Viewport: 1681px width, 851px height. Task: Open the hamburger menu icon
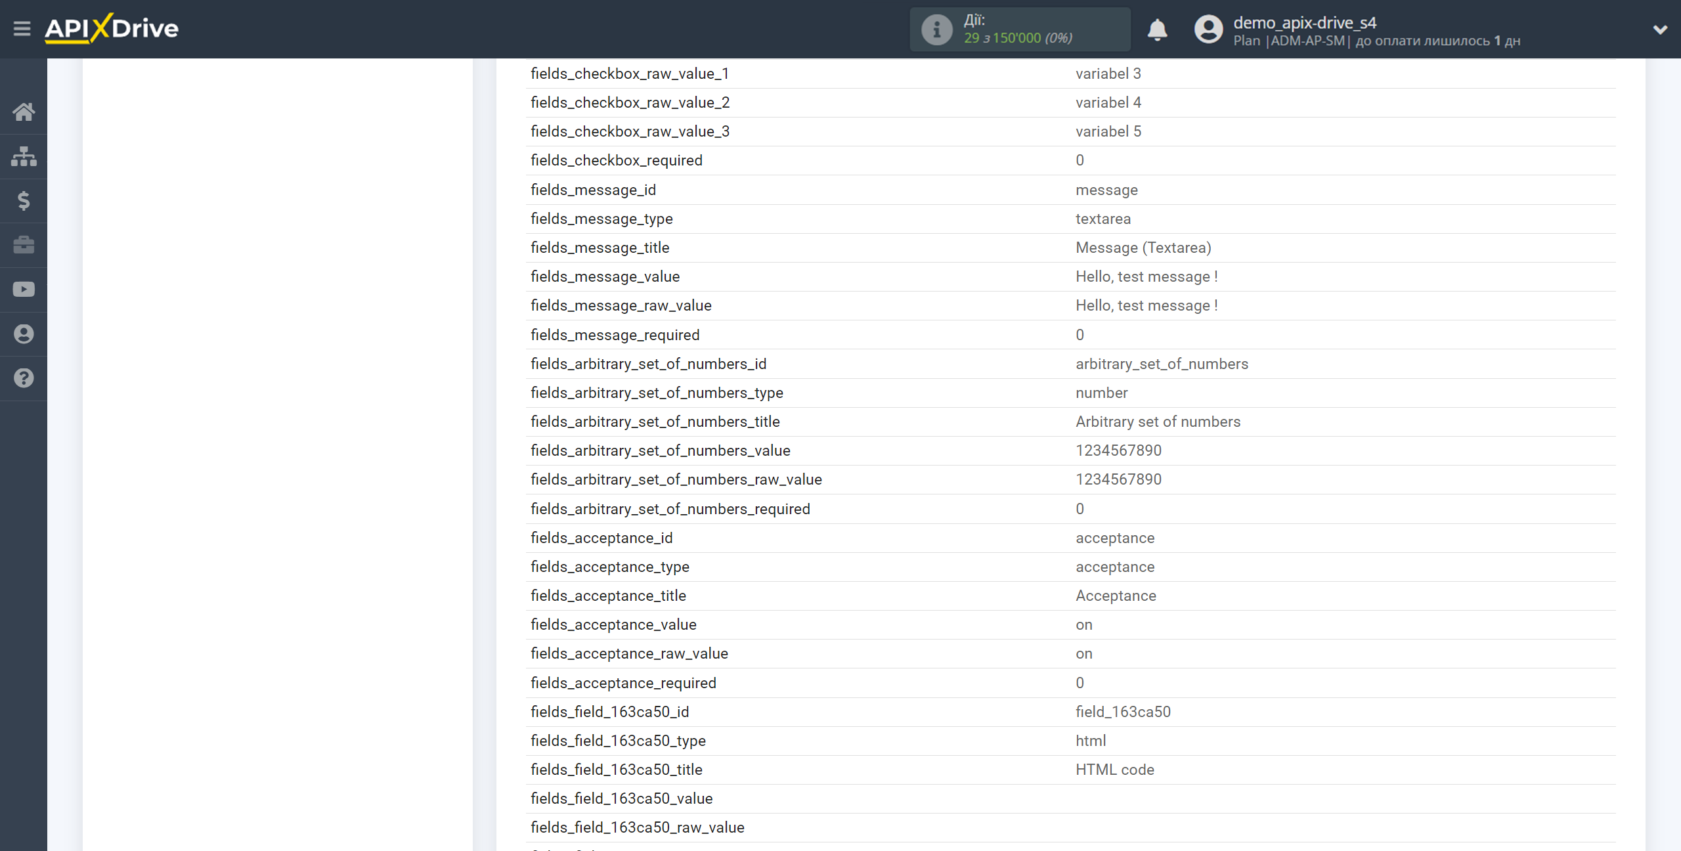(x=22, y=29)
